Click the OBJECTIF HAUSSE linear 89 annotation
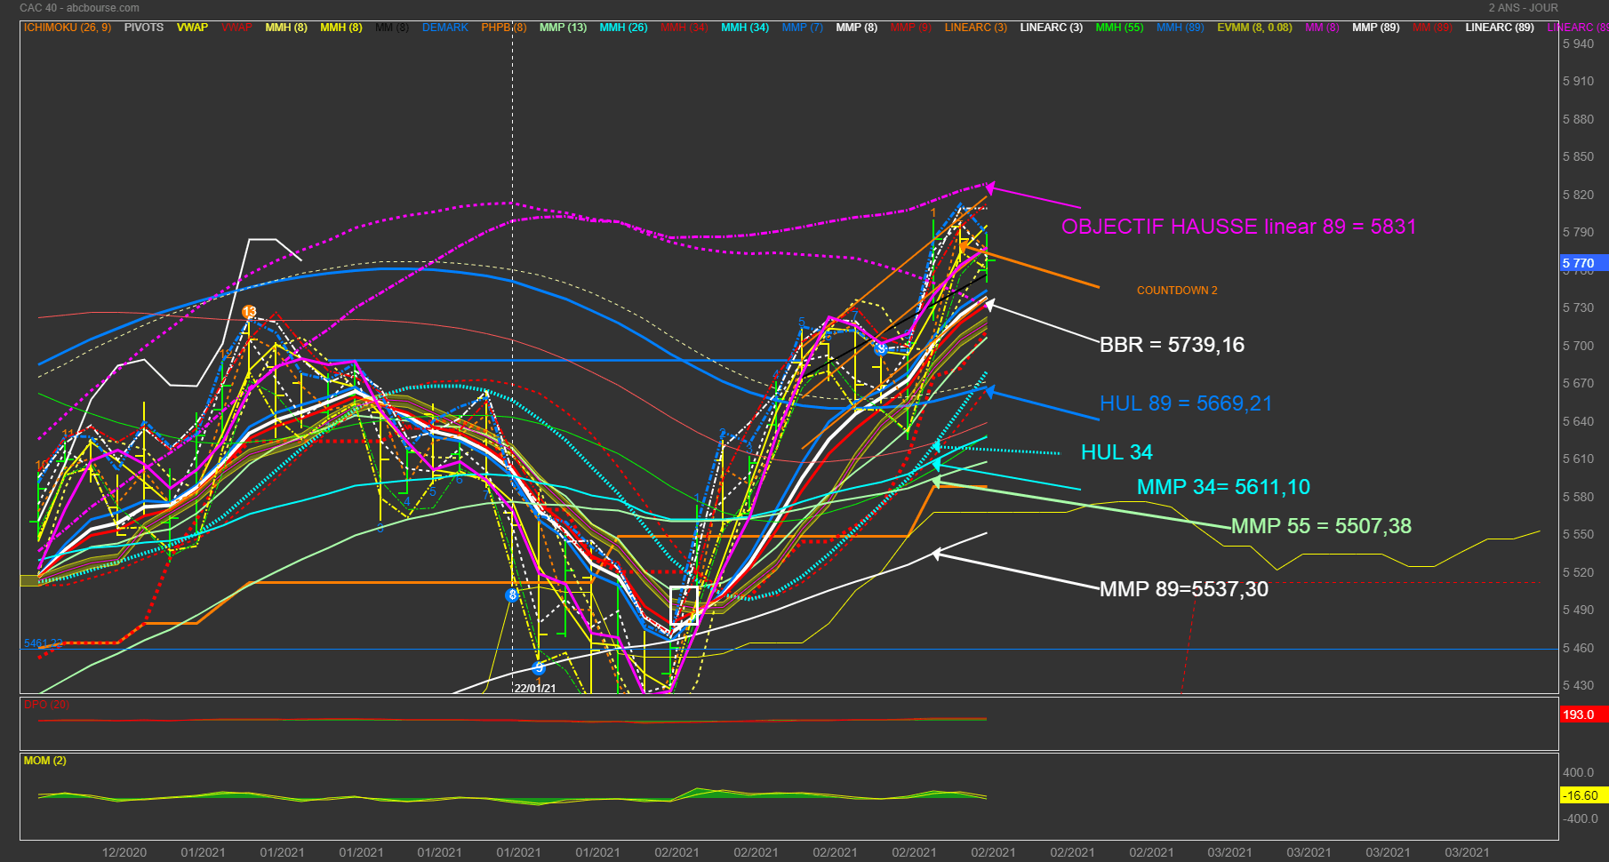The image size is (1609, 862). click(1238, 227)
